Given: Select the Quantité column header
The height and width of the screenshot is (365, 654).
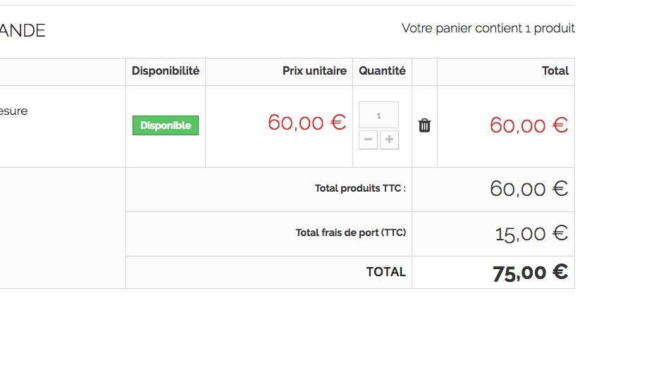Looking at the screenshot, I should coord(382,71).
